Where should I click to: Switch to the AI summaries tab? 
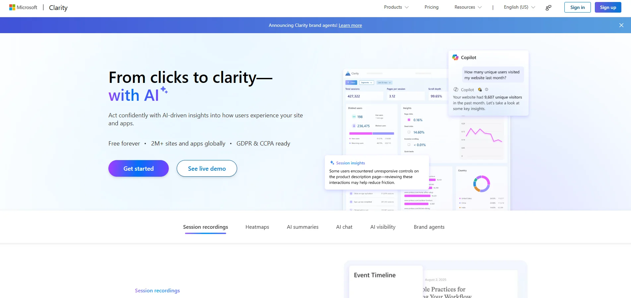tap(303, 227)
